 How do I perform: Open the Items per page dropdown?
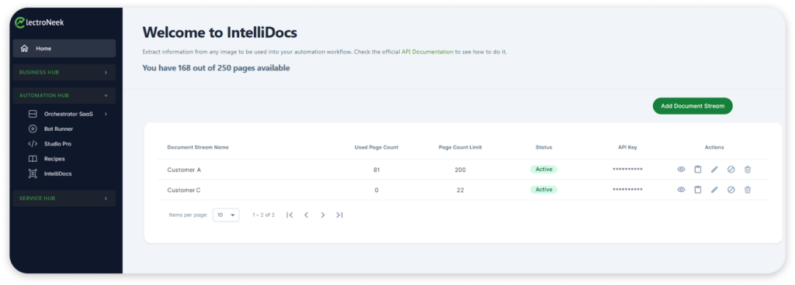[x=226, y=215]
